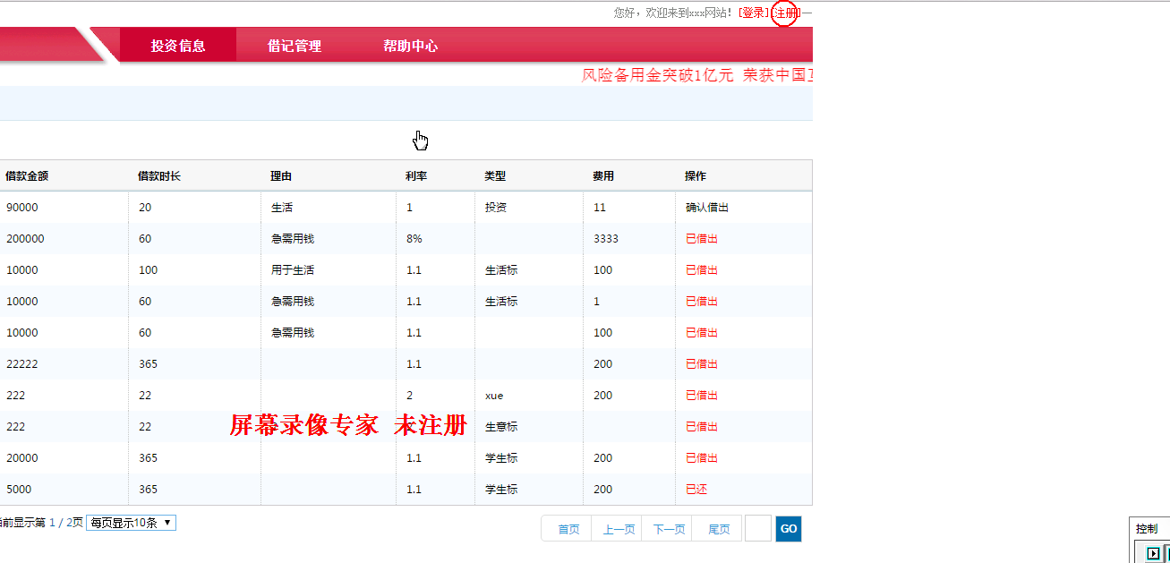Click the 3333 fee cell
The image size is (1170, 563).
pos(606,239)
